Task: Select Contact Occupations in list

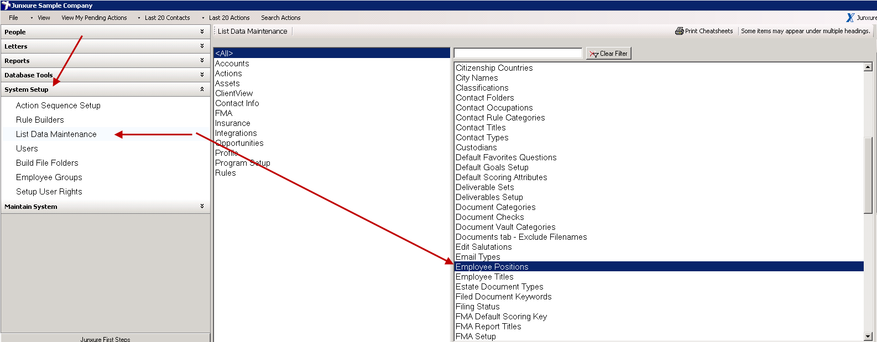Action: [494, 108]
